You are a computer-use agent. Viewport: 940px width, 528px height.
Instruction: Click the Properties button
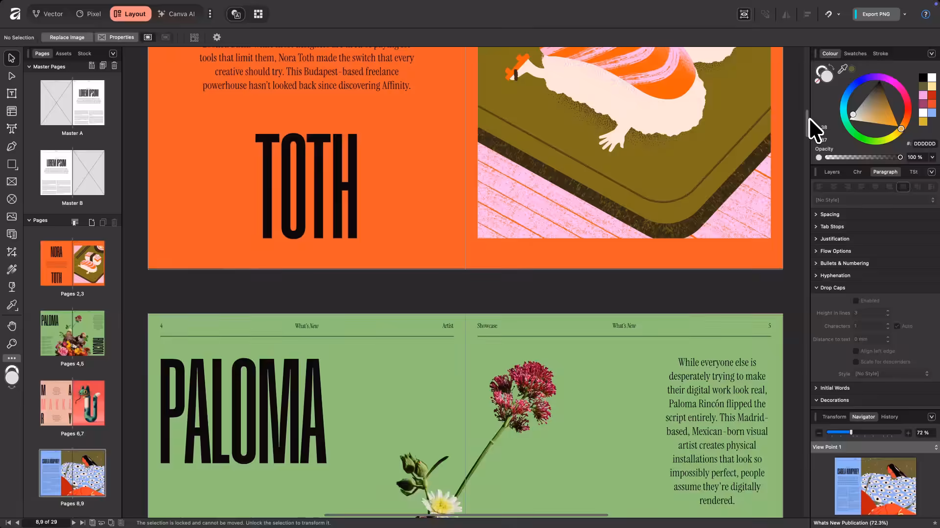click(x=116, y=37)
